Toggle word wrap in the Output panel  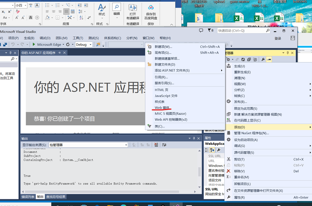164,145
